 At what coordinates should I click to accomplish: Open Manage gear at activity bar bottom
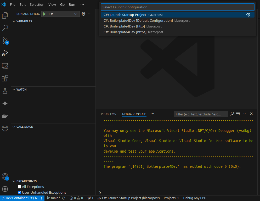coord(5,189)
